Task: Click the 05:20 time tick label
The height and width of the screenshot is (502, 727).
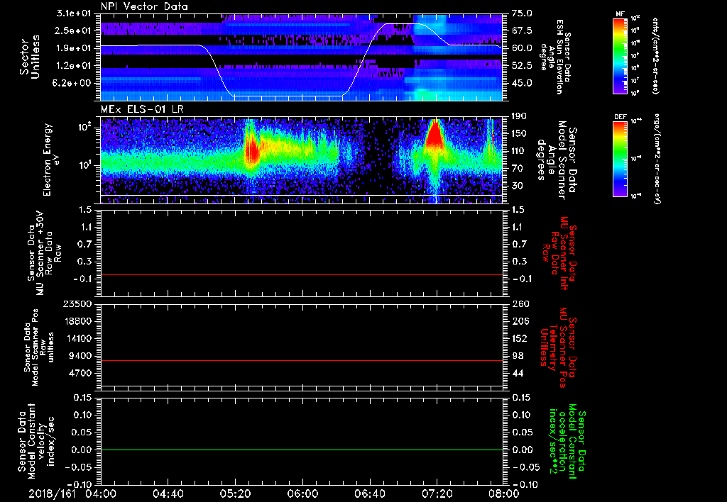Action: pyautogui.click(x=235, y=493)
